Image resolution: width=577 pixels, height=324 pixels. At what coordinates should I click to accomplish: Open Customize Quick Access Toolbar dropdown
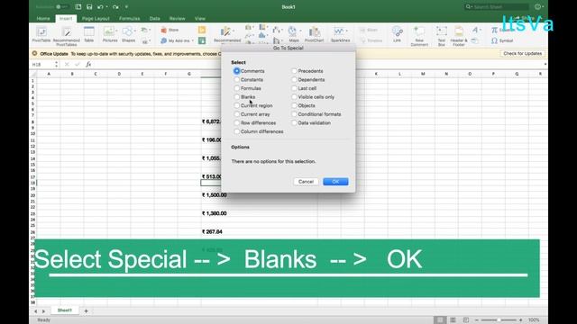point(126,6)
